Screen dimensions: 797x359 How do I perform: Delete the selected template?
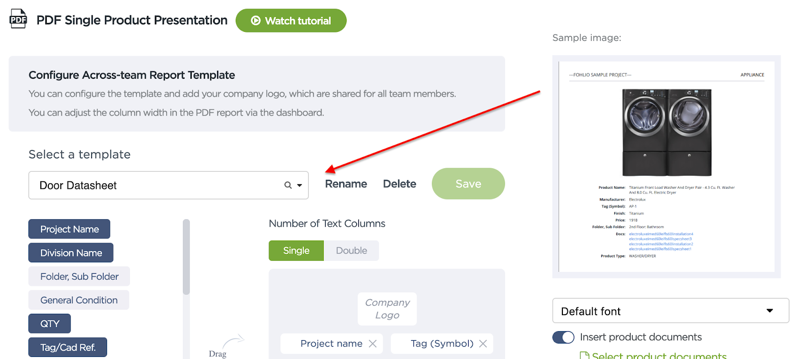coord(399,184)
